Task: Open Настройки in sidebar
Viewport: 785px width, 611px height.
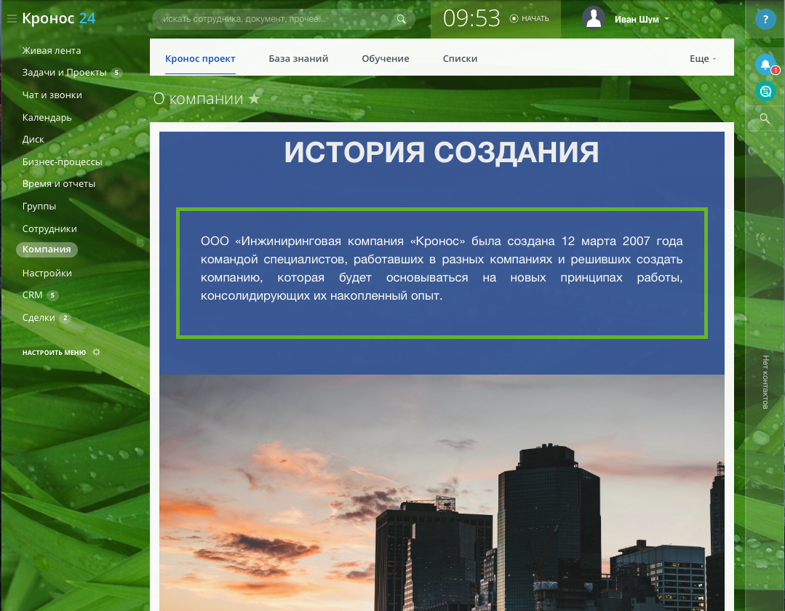Action: pos(47,273)
